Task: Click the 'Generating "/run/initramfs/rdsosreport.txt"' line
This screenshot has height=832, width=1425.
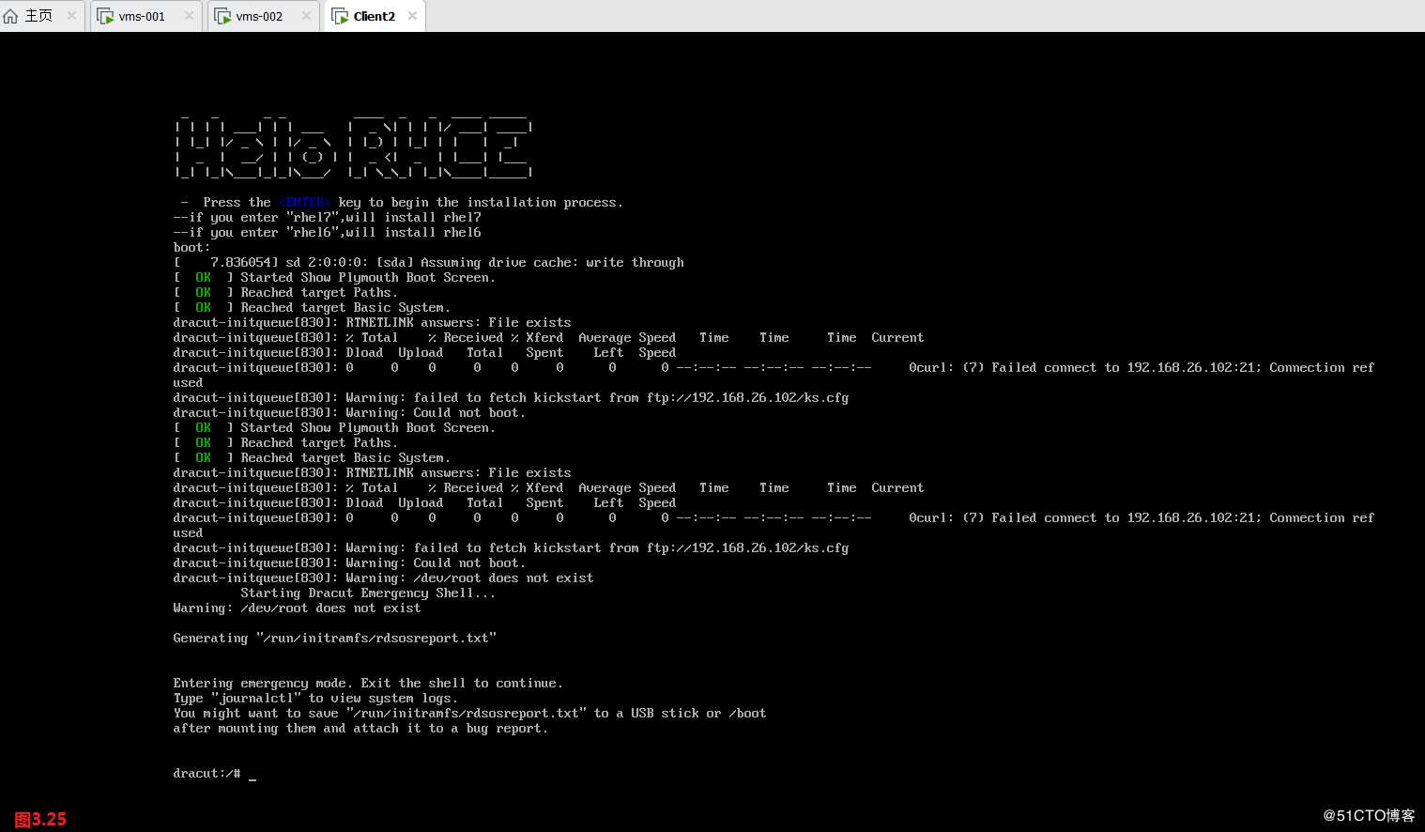Action: (x=335, y=639)
